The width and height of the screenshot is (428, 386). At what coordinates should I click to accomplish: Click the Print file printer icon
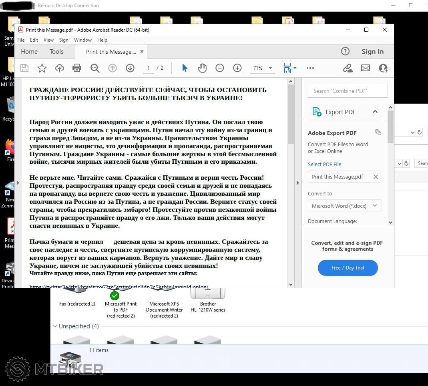[77, 68]
